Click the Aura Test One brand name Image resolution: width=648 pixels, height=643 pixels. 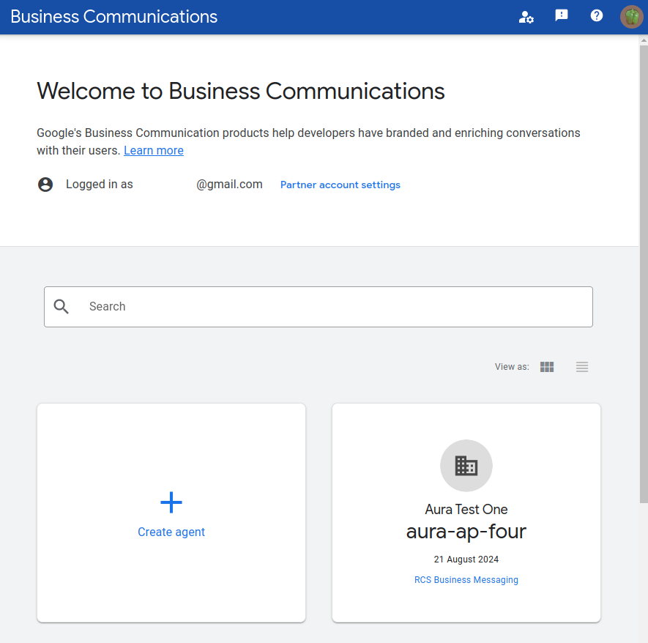[466, 510]
